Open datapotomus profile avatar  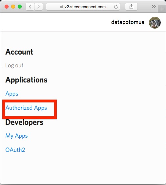(x=155, y=23)
